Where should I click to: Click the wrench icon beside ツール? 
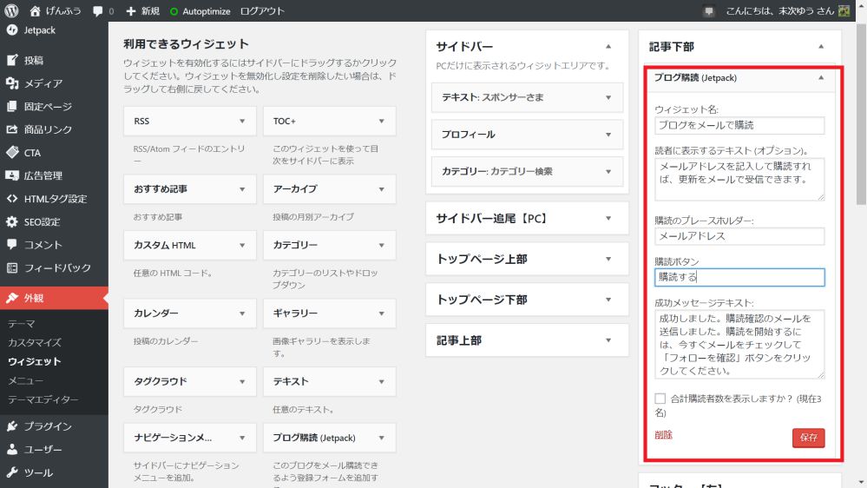click(11, 472)
